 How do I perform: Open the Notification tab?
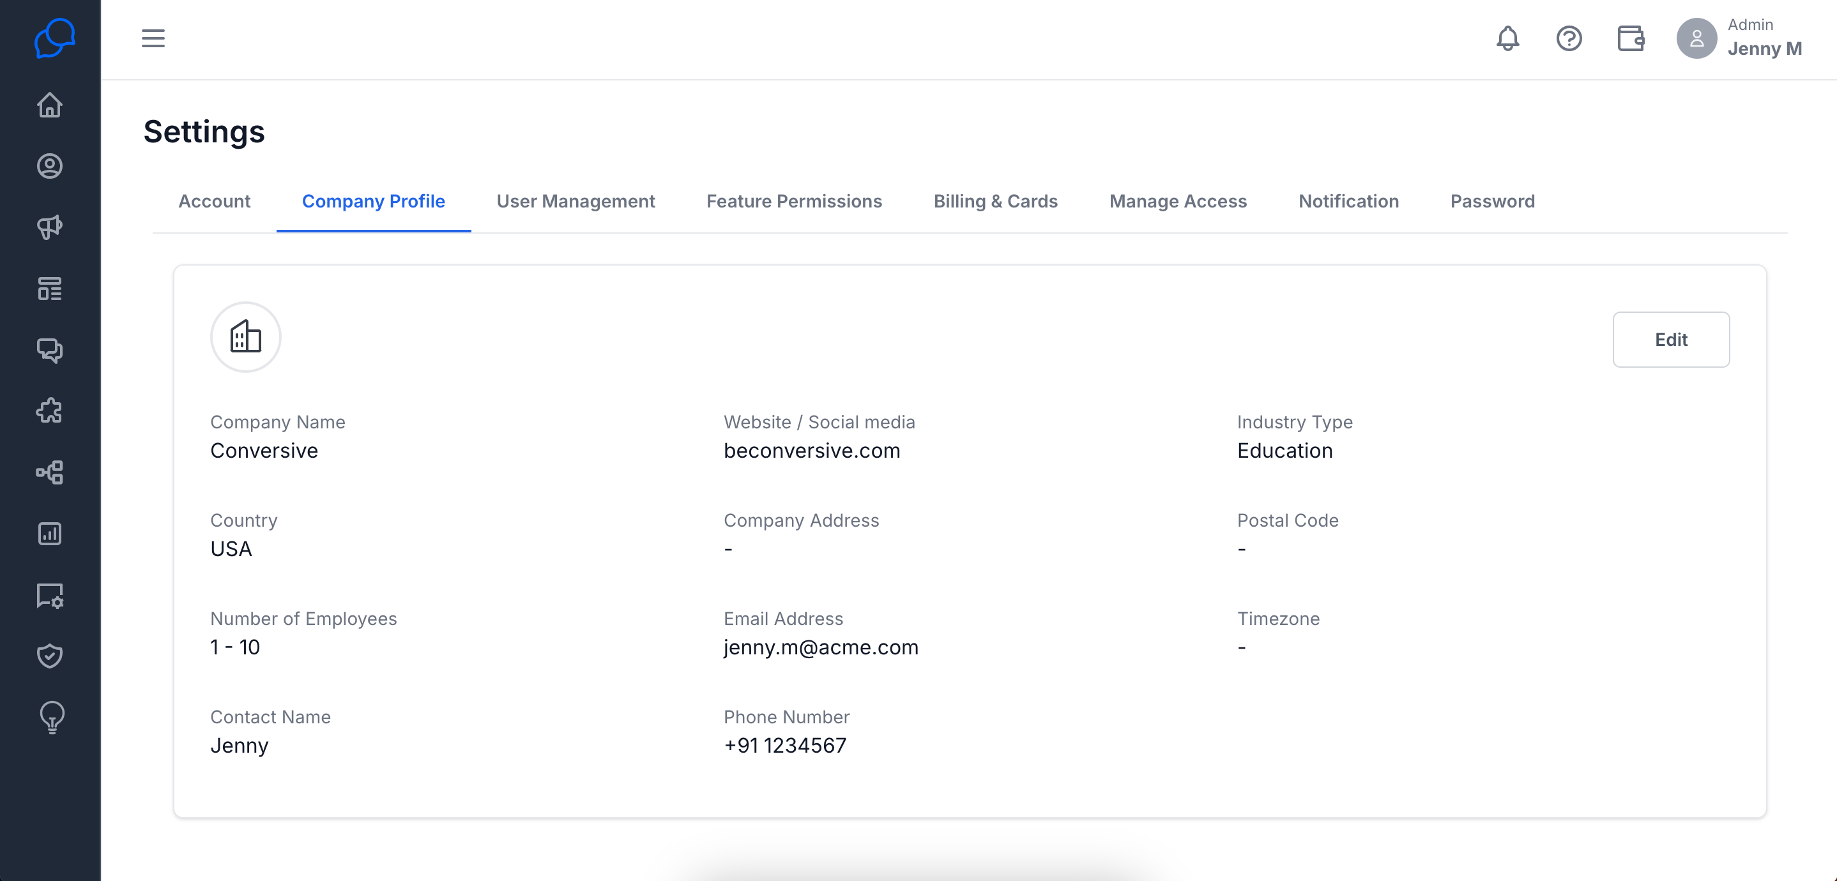tap(1349, 201)
